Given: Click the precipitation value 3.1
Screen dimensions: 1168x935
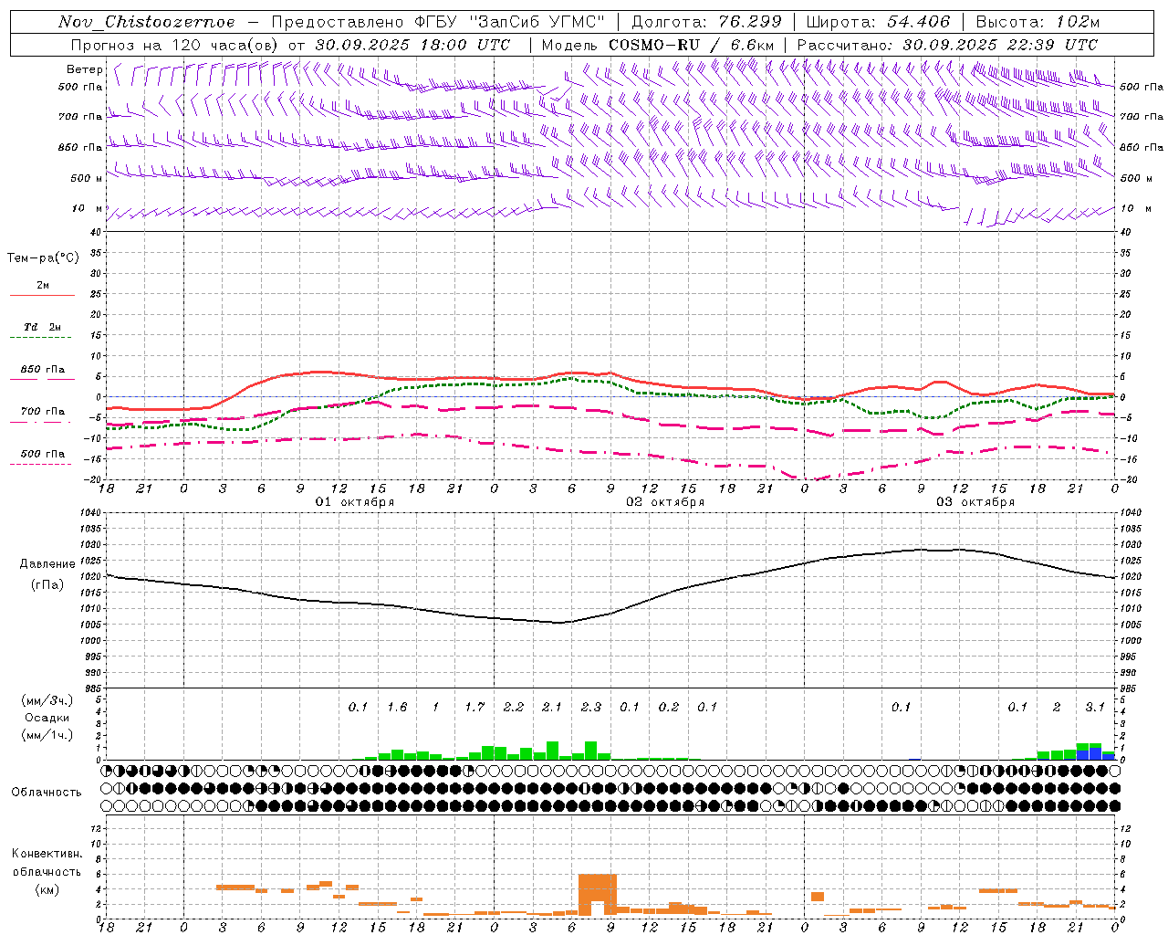Looking at the screenshot, I should pyautogui.click(x=1095, y=707).
